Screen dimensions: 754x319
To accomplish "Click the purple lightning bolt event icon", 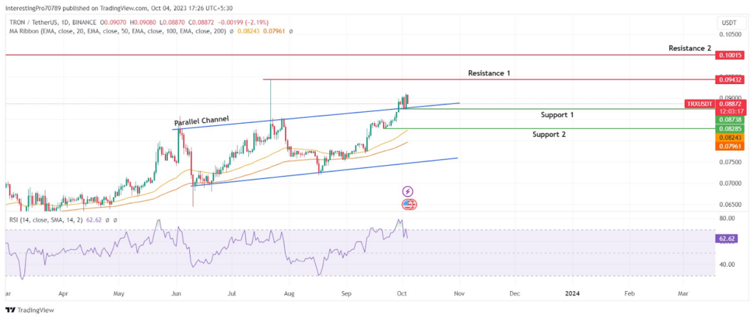I will 408,192.
